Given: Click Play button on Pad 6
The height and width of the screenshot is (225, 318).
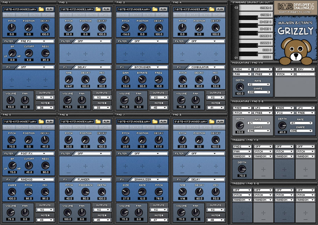Looking at the screenshot, I should click(x=106, y=121).
